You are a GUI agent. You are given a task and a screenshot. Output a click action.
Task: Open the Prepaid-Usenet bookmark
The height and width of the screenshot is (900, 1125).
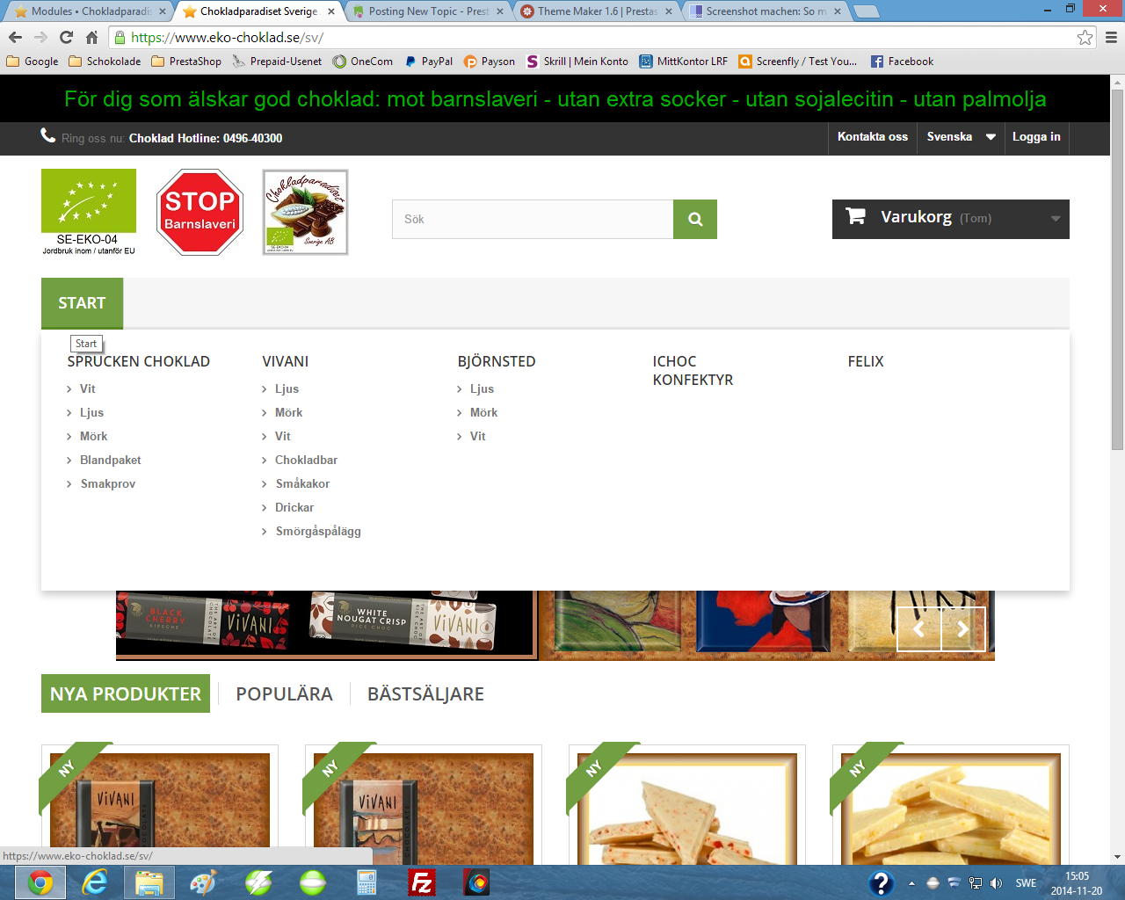278,62
